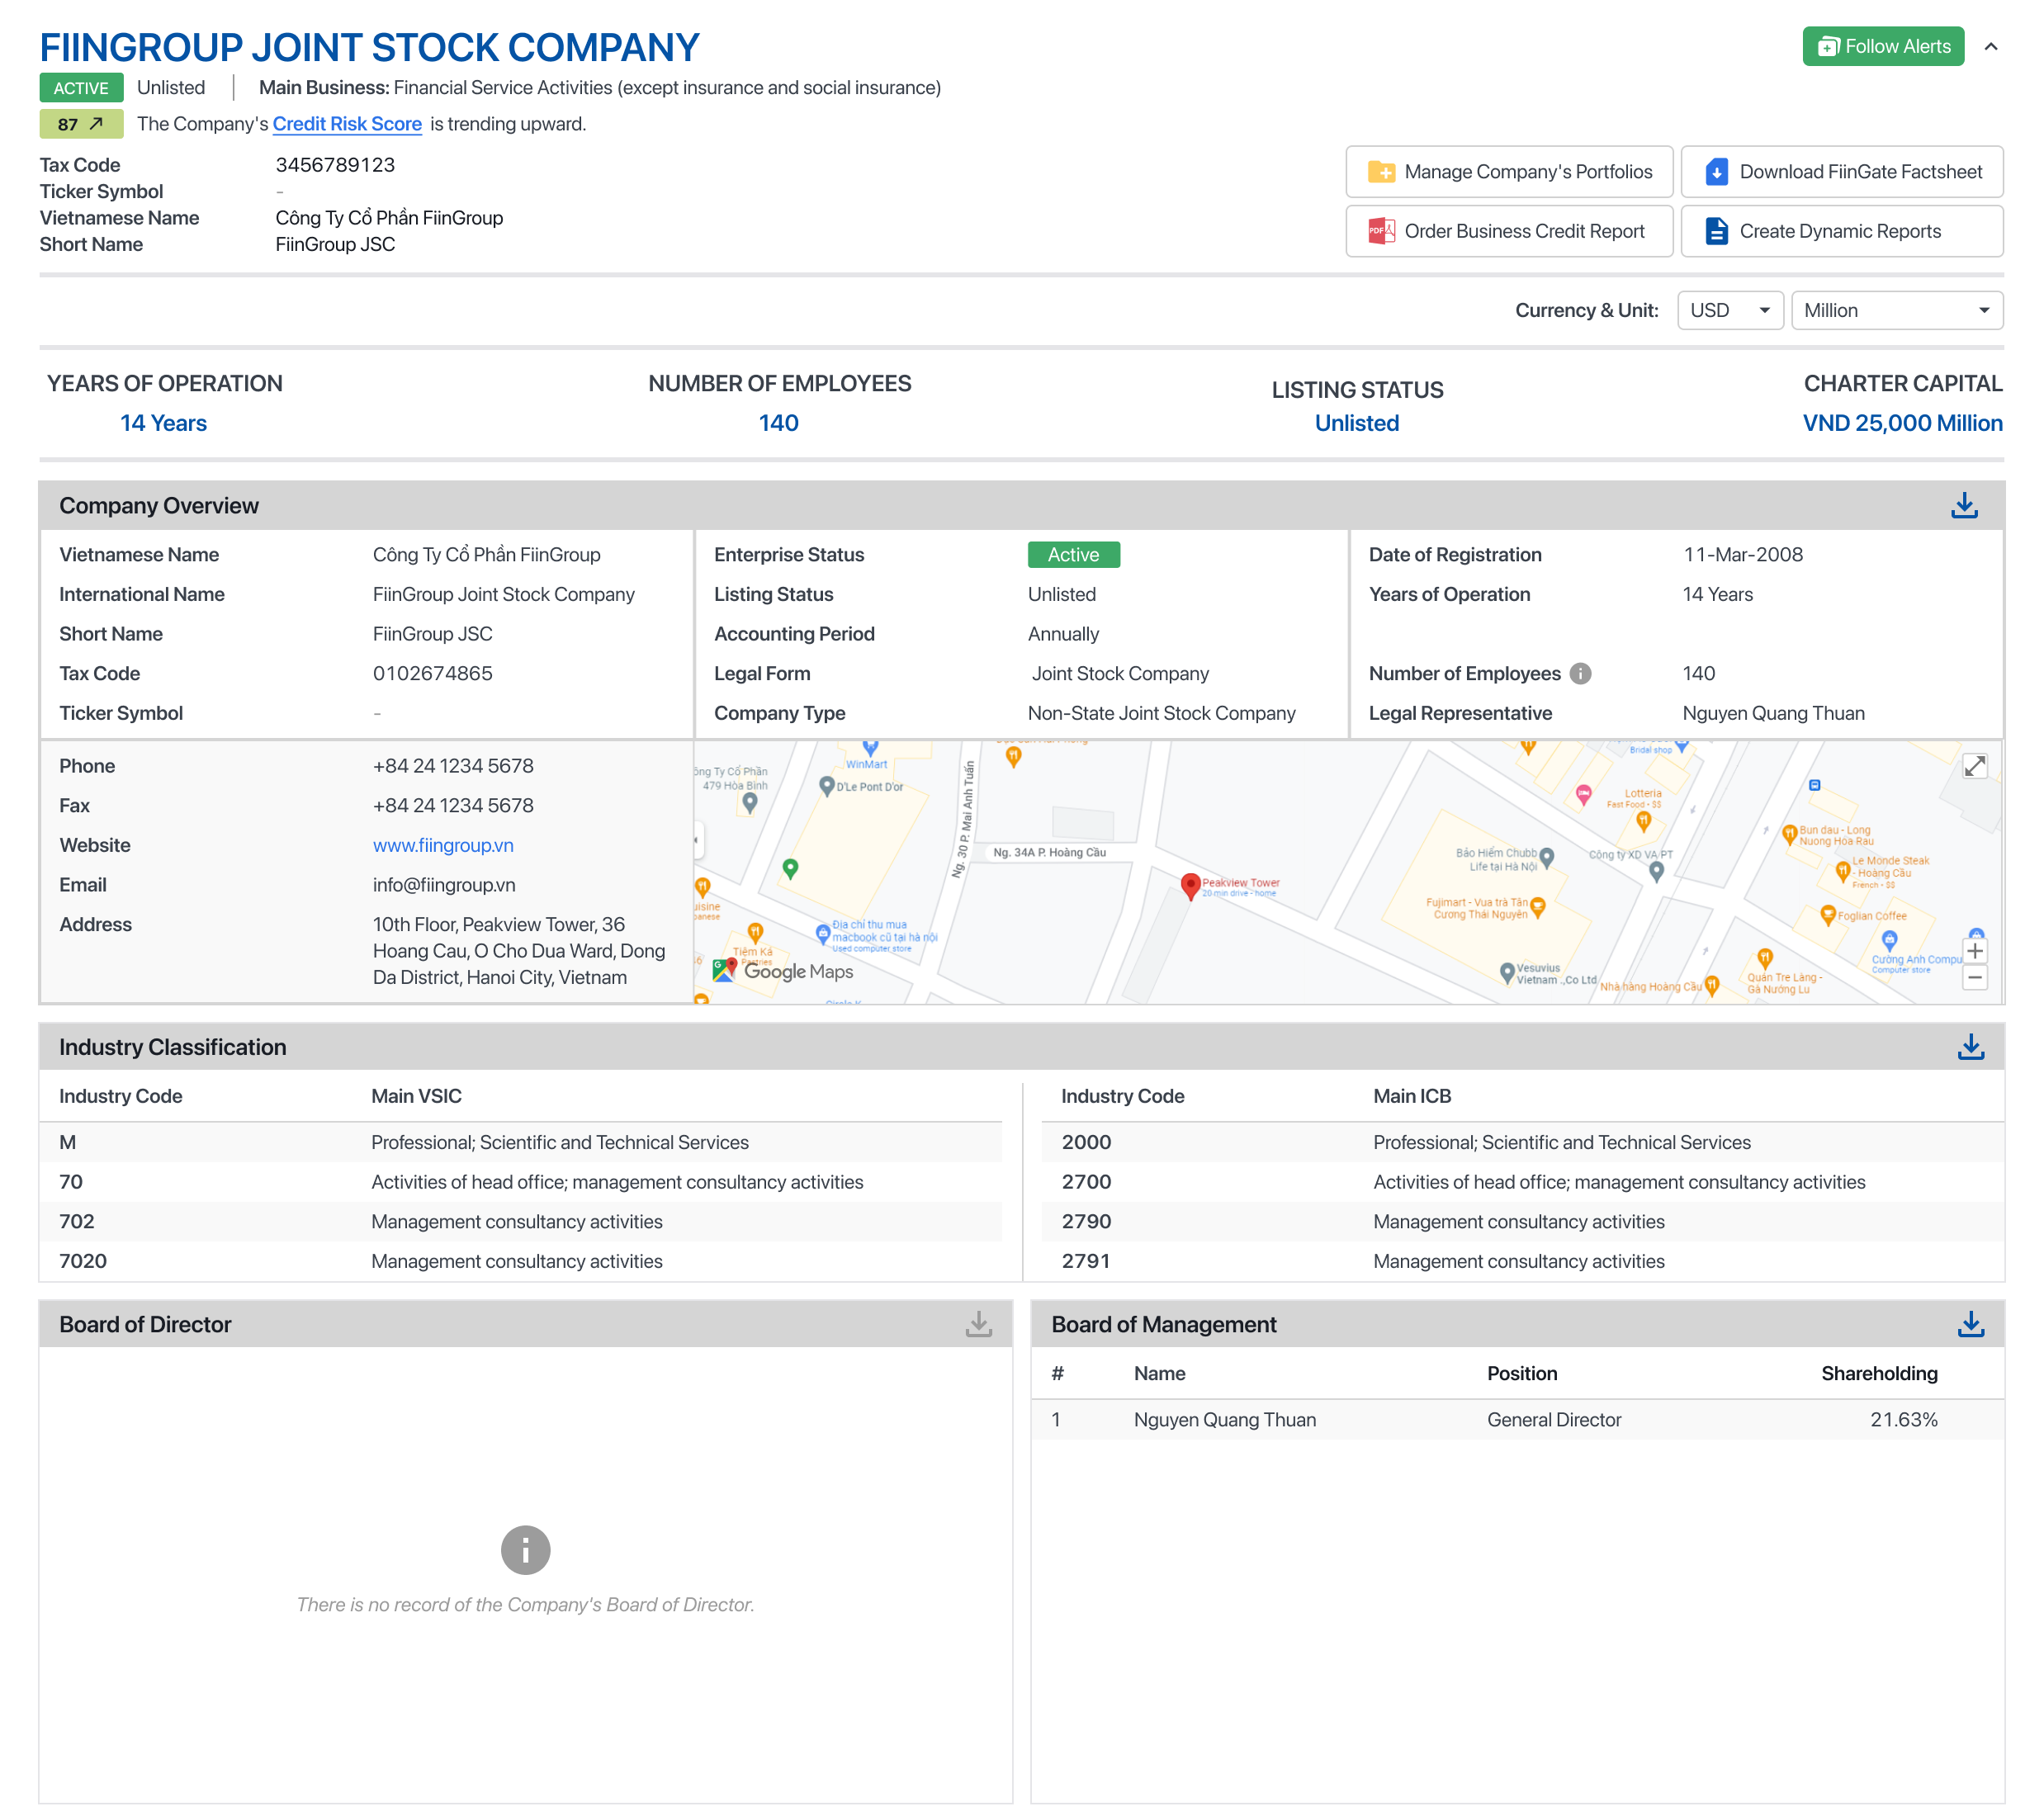
Task: Open the Credit Risk Score link
Action: 347,124
